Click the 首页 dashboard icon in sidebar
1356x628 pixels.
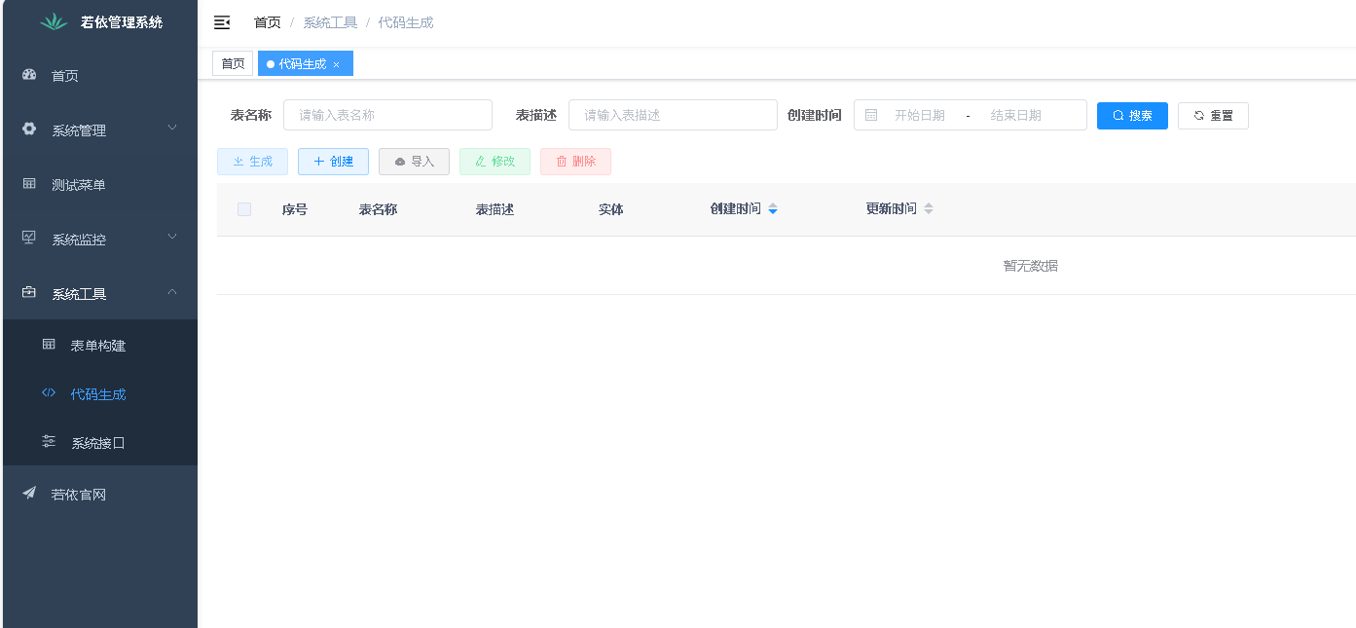(x=29, y=75)
